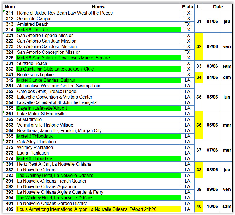
Task: Select the 'lun' weekday cell
Action: click(227, 97)
